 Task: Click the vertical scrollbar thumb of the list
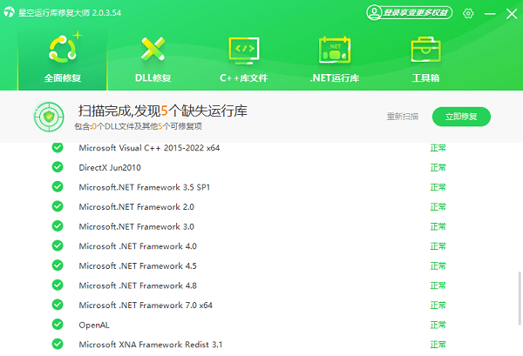[x=520, y=298]
